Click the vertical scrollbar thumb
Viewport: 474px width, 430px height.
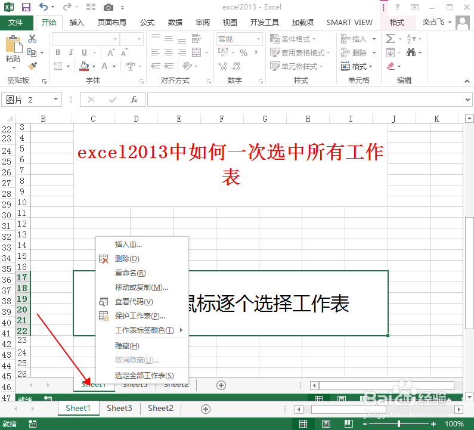pos(469,273)
